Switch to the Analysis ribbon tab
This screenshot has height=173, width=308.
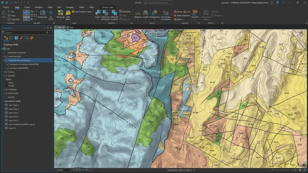(x=38, y=7)
